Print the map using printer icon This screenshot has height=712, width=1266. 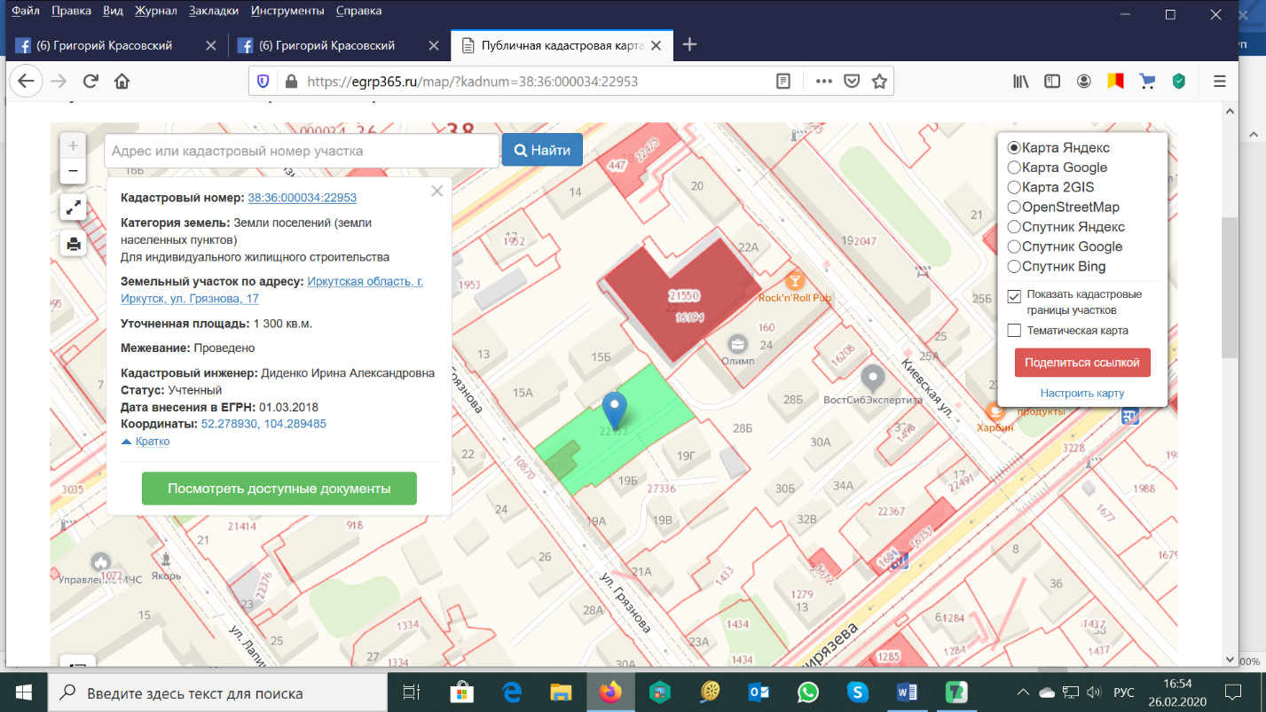pos(73,244)
